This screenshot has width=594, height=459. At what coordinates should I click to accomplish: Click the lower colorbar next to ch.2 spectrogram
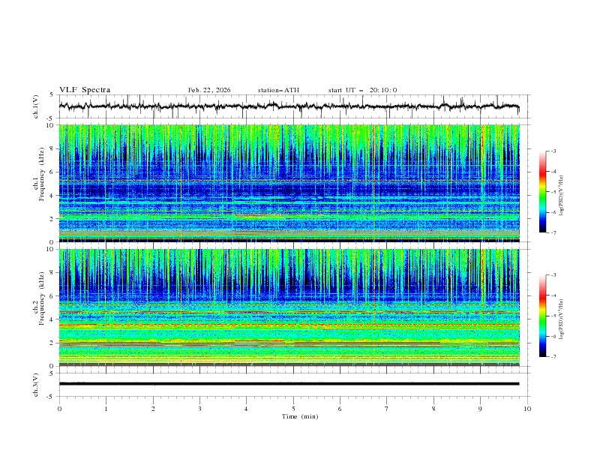coord(542,316)
